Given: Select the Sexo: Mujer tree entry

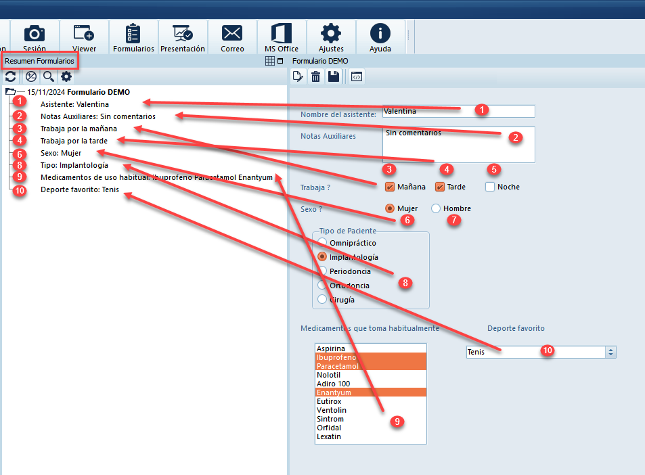Looking at the screenshot, I should (x=61, y=153).
